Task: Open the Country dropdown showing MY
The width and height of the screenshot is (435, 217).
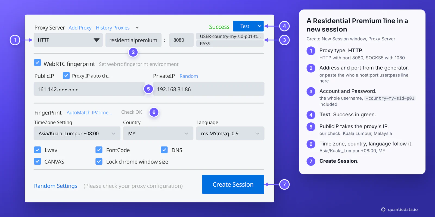Action: pos(158,133)
